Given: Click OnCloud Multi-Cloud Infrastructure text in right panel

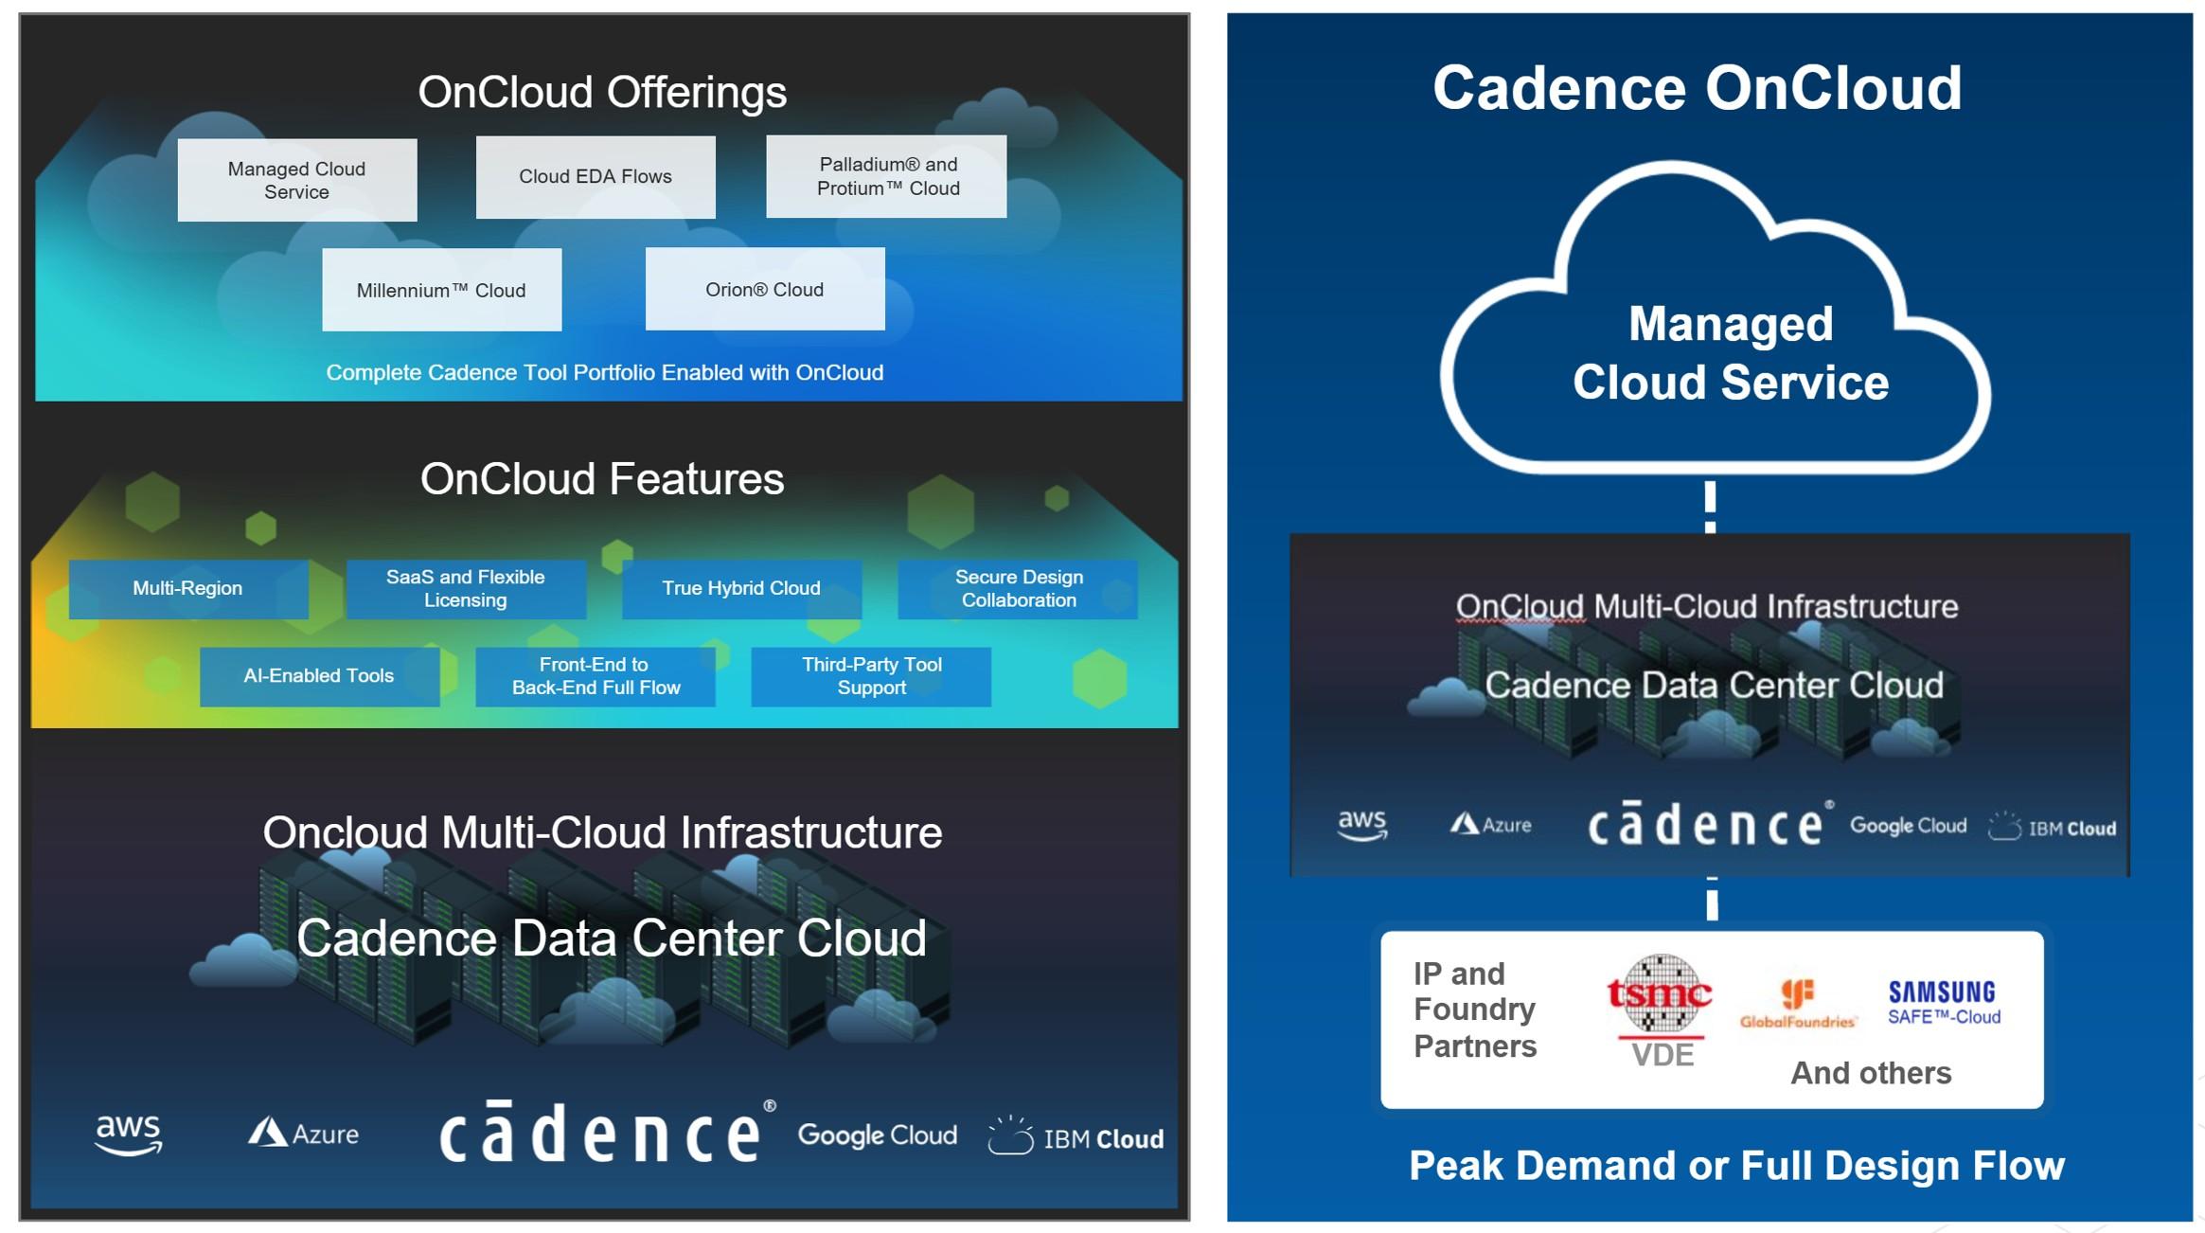Looking at the screenshot, I should point(1706,606).
